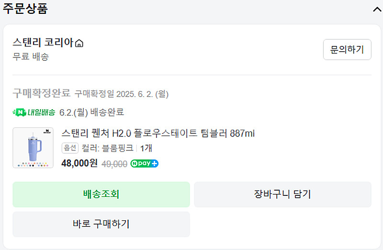
Task: Click the struck-through 49,000 original price
Action: 114,164
